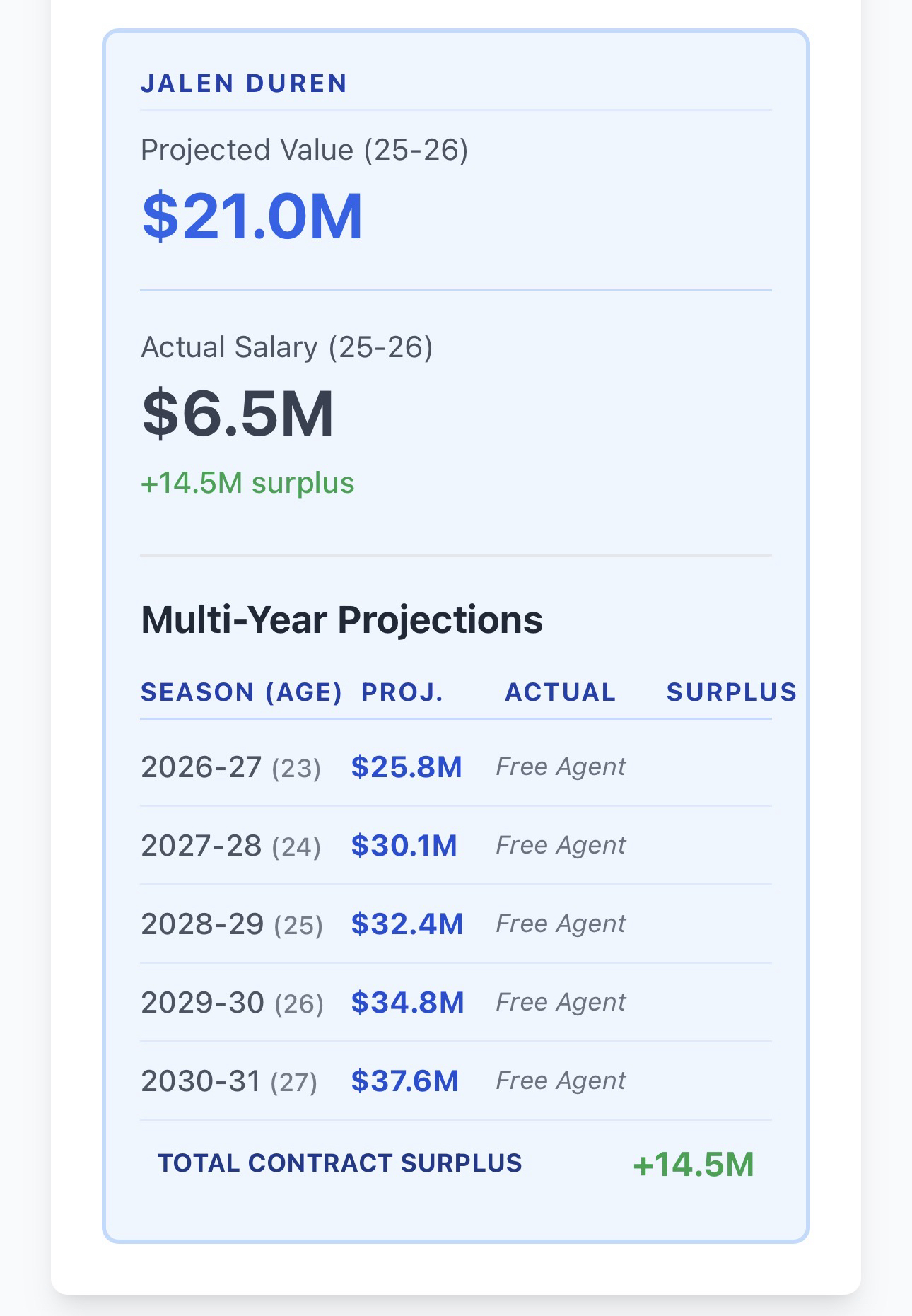This screenshot has width=912, height=1316.
Task: Click the Jalen Duren player name heading
Action: [244, 83]
